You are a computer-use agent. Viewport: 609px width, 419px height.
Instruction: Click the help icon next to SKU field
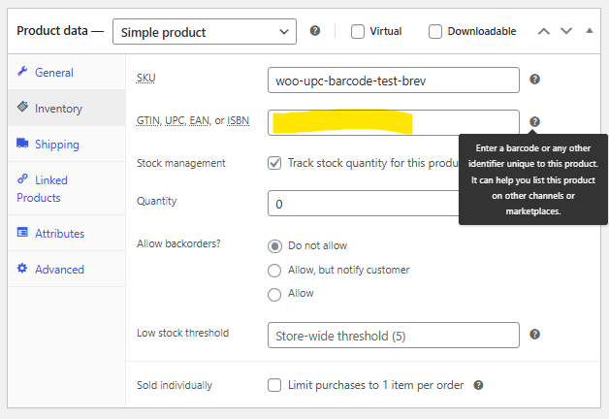[x=535, y=80]
